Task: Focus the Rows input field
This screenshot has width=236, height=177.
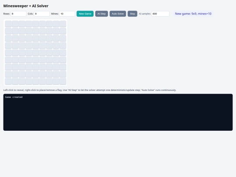Action: click(18, 14)
